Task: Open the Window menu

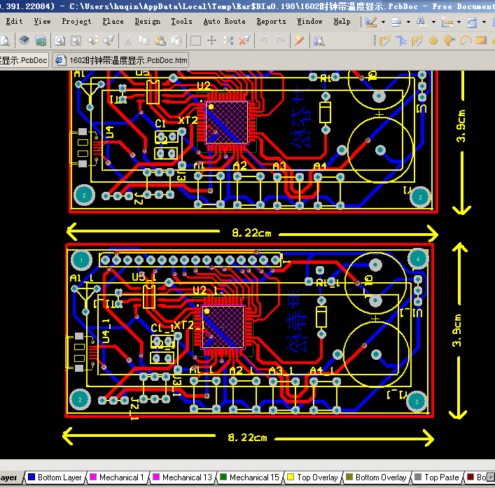Action: (309, 22)
